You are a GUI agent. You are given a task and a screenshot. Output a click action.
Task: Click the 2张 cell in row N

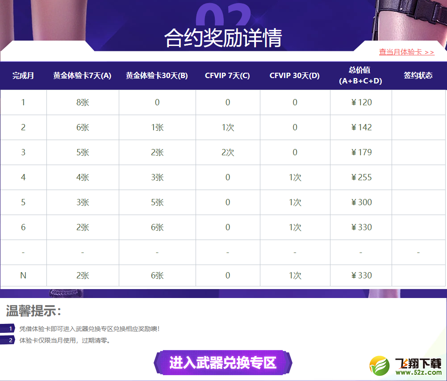click(83, 275)
